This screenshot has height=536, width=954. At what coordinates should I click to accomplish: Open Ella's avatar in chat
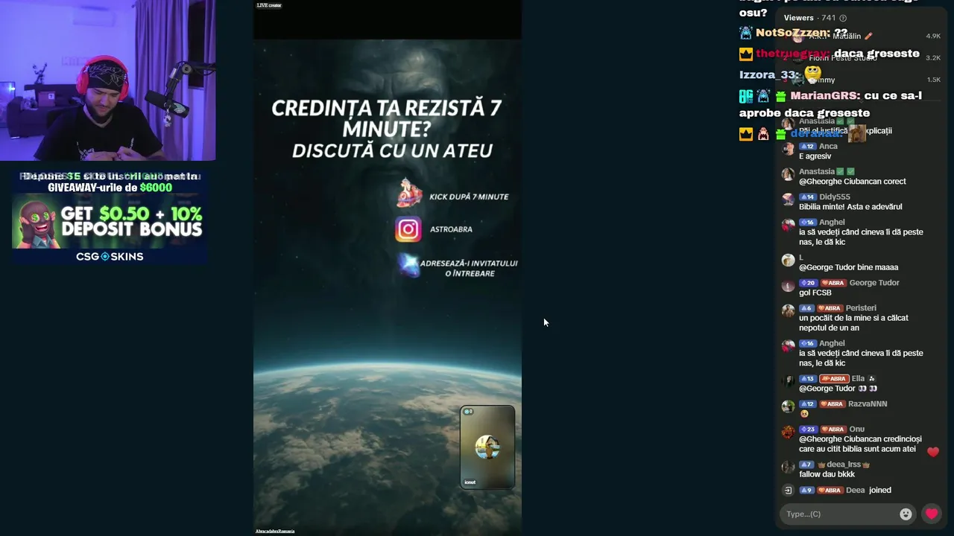coord(788,381)
